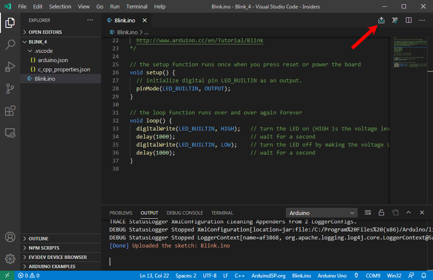Open the serial monitor via the plug icon
Viewport: 433px width, 280px height.
tap(356, 275)
